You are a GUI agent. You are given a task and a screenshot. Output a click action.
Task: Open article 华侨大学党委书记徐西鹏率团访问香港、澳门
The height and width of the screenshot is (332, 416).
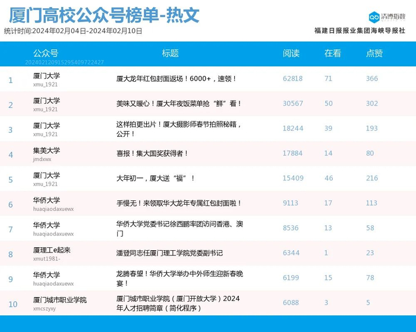pyautogui.click(x=179, y=228)
